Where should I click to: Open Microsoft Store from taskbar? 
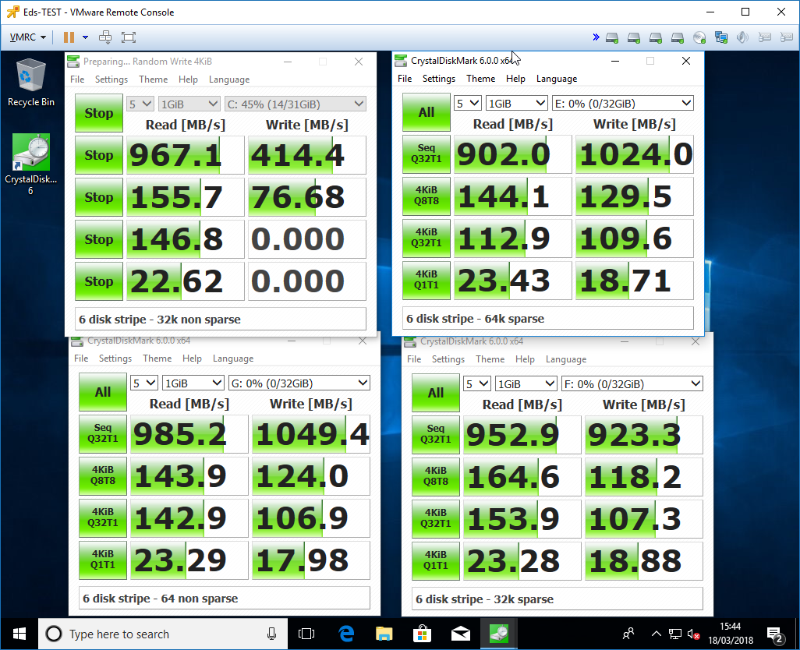point(423,634)
